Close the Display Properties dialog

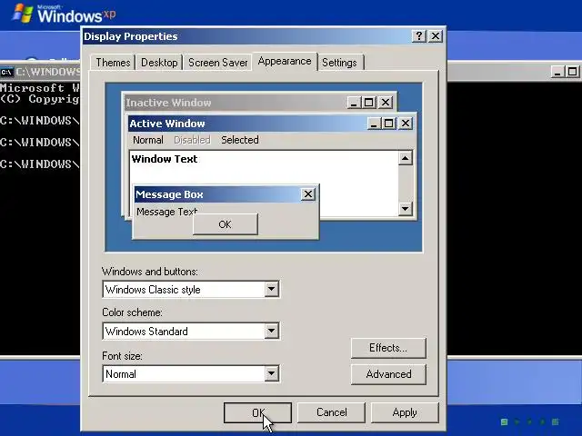click(x=436, y=36)
